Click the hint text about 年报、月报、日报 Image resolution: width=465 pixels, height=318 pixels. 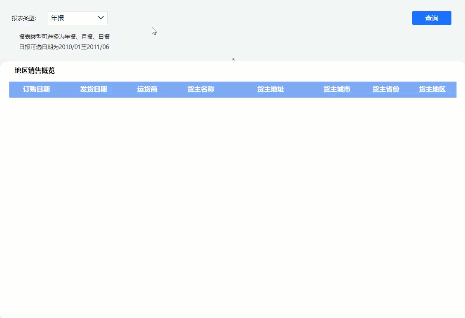tap(64, 37)
